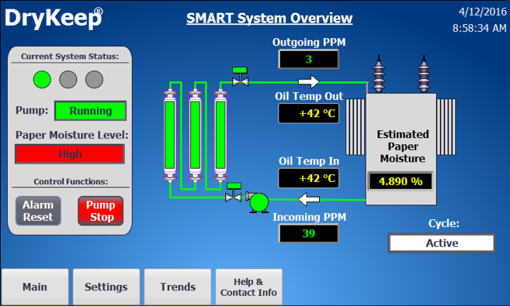Open the Settings tab
This screenshot has width=510, height=306.
pos(106,287)
